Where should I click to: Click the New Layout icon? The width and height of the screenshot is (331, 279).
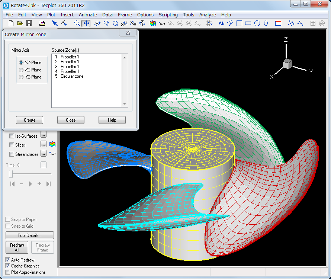click(11, 23)
